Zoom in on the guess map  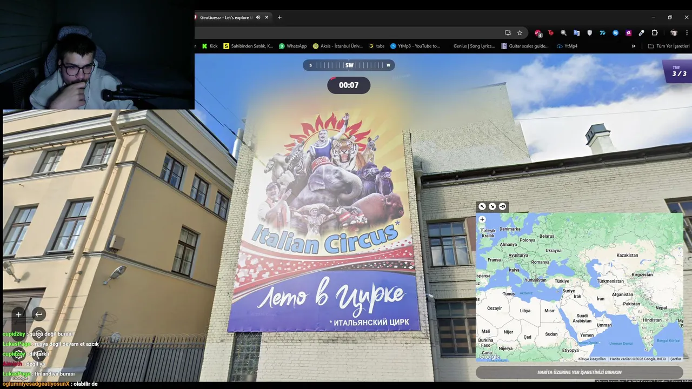[x=482, y=219]
